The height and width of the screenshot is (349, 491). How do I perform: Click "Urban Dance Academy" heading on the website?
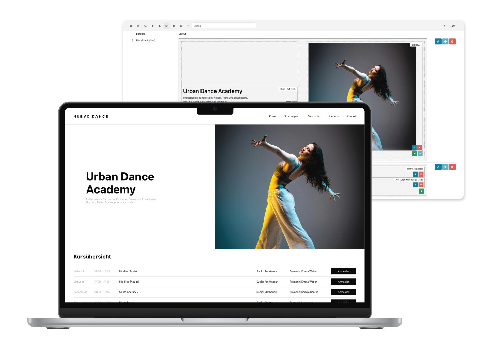[x=120, y=183]
